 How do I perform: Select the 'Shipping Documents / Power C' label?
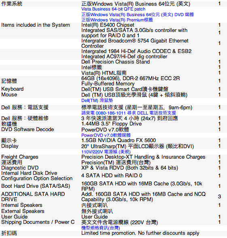pyautogui.click(x=38, y=222)
